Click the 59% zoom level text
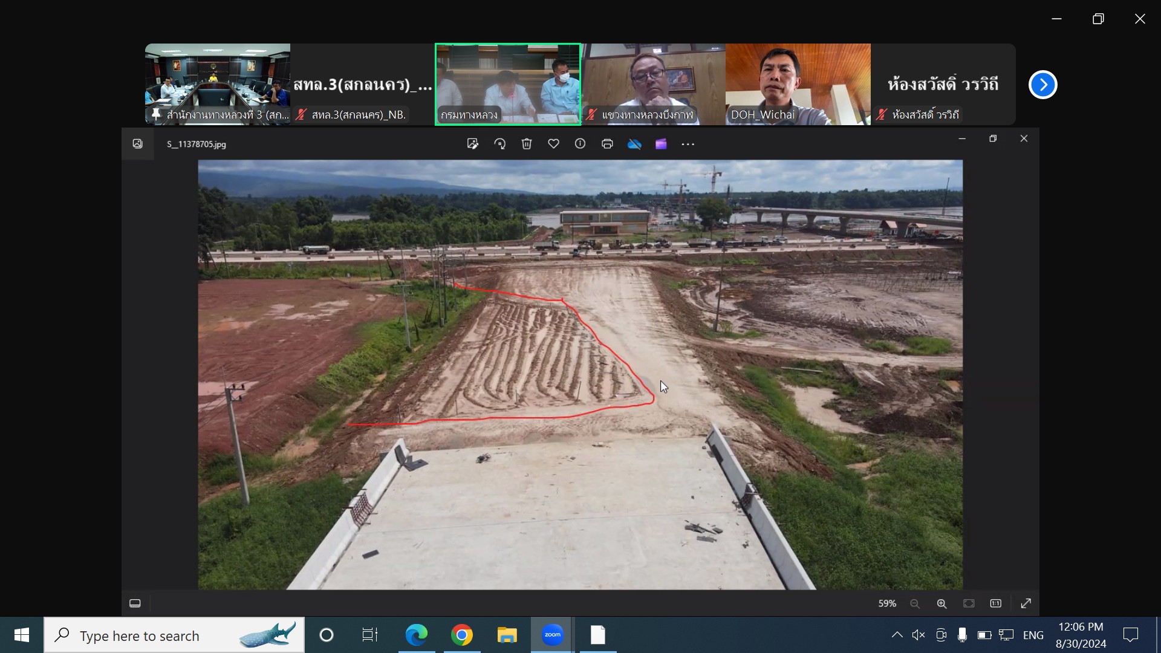The width and height of the screenshot is (1161, 653). [886, 603]
